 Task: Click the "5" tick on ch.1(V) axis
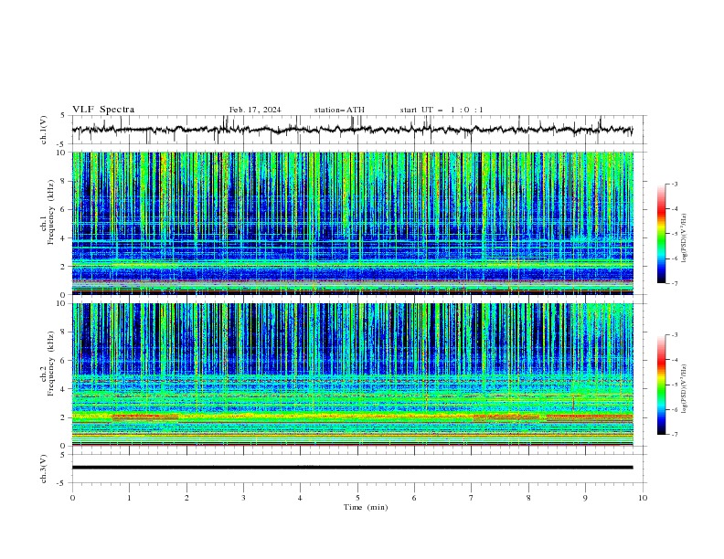63,115
